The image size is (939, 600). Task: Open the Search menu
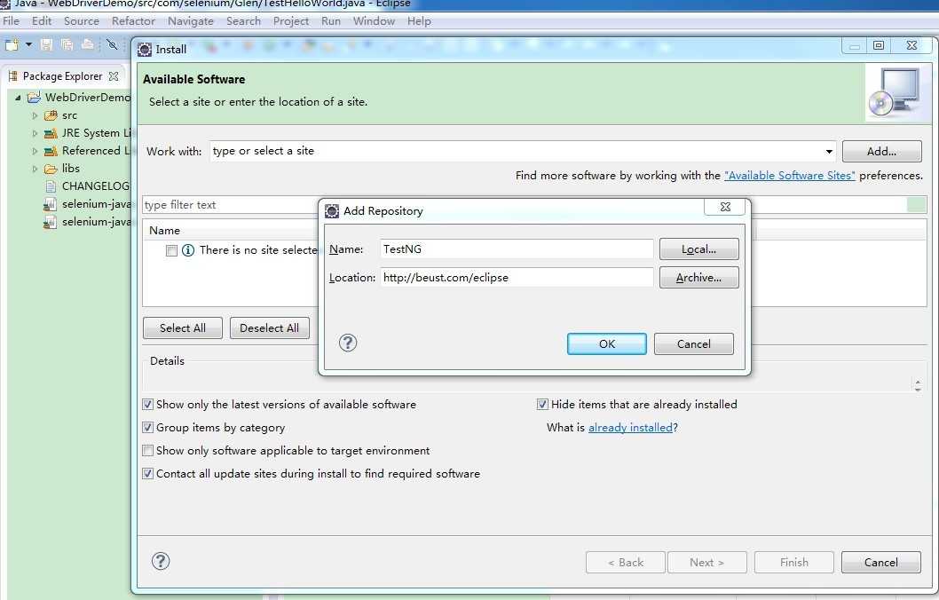coord(243,21)
